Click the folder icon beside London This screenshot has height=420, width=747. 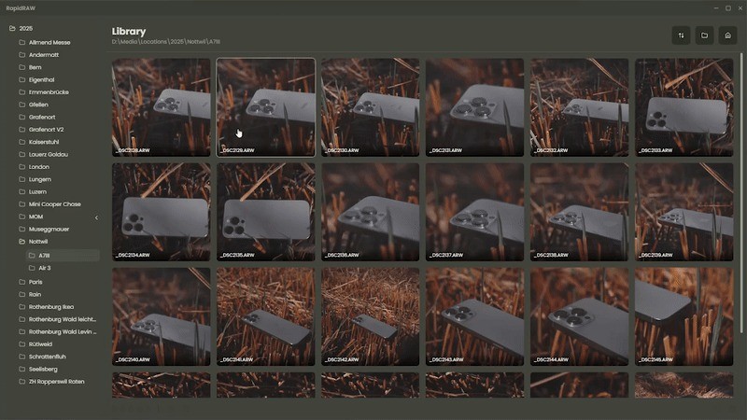point(21,167)
